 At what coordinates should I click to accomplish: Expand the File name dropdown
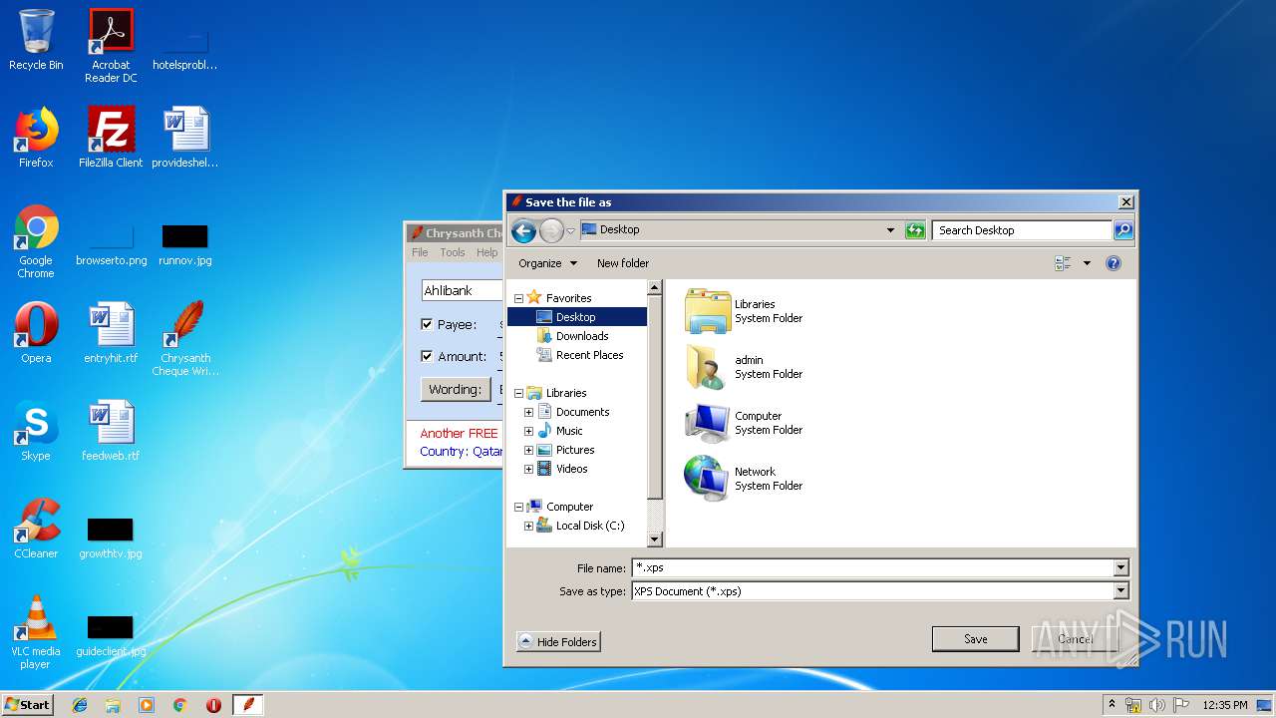tap(1120, 568)
